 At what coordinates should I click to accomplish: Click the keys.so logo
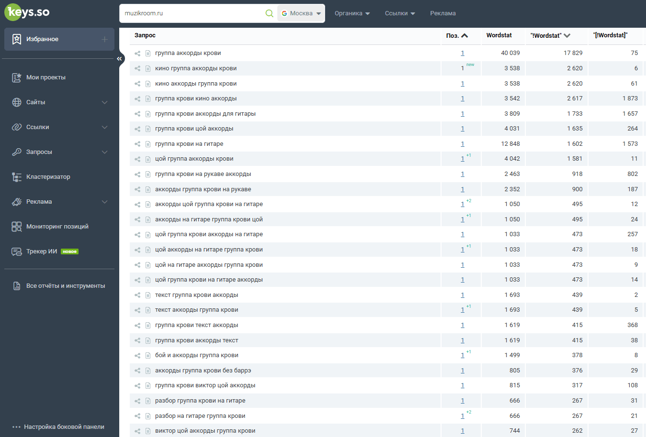point(27,12)
